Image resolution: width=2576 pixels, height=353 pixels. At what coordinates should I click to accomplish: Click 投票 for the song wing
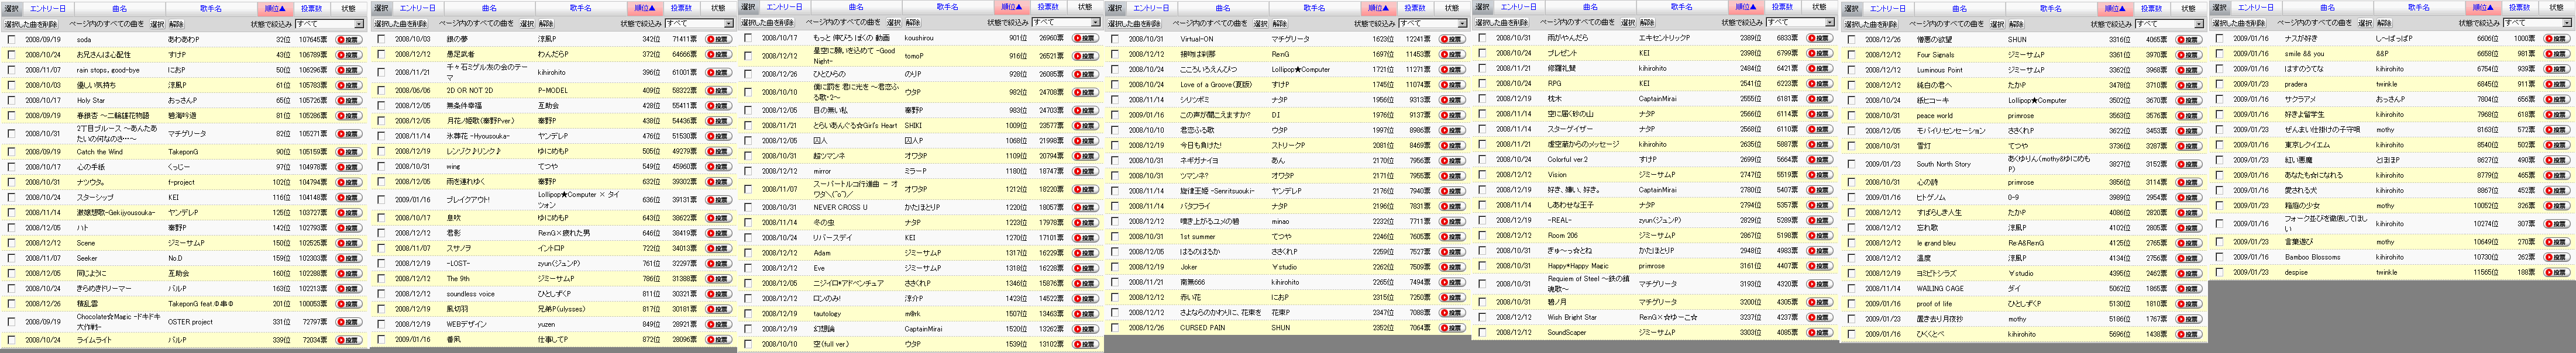coord(718,167)
